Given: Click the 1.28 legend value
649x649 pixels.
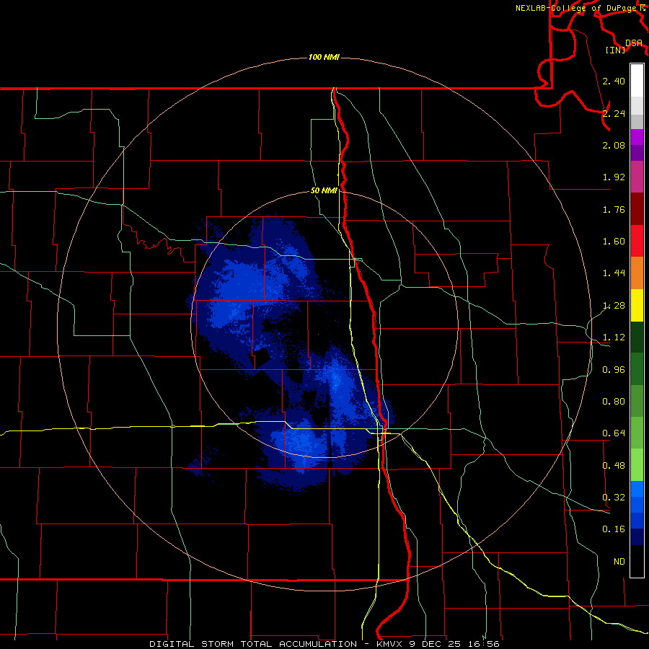Looking at the screenshot, I should pos(614,306).
